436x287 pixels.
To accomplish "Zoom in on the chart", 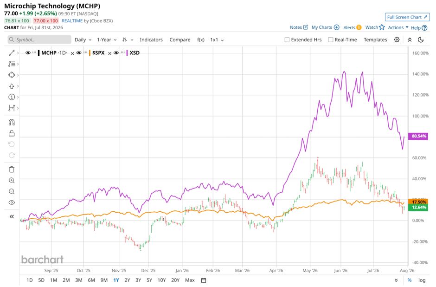I will 12,180.
